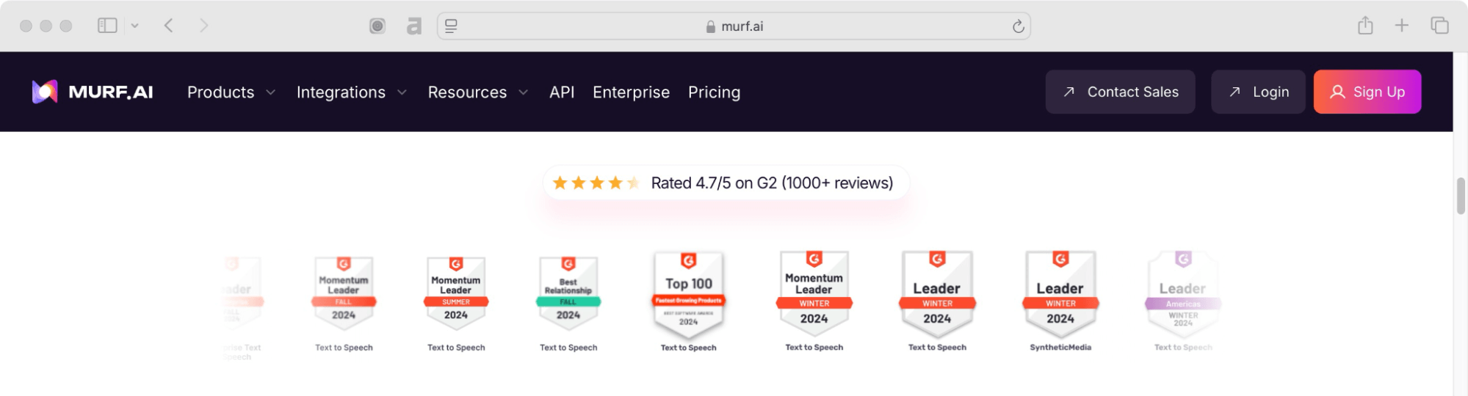Navigate to Pricing

[714, 92]
